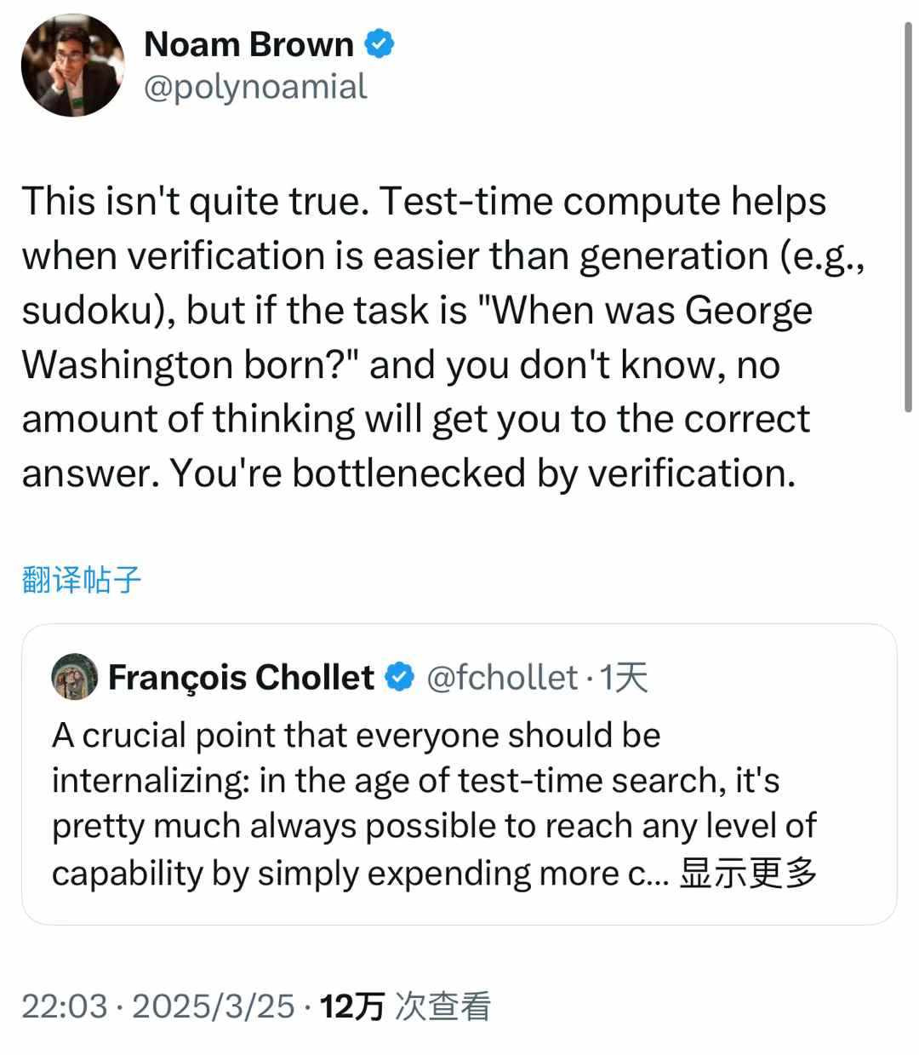
Task: Click the 22:03 post time
Action: click(64, 1006)
